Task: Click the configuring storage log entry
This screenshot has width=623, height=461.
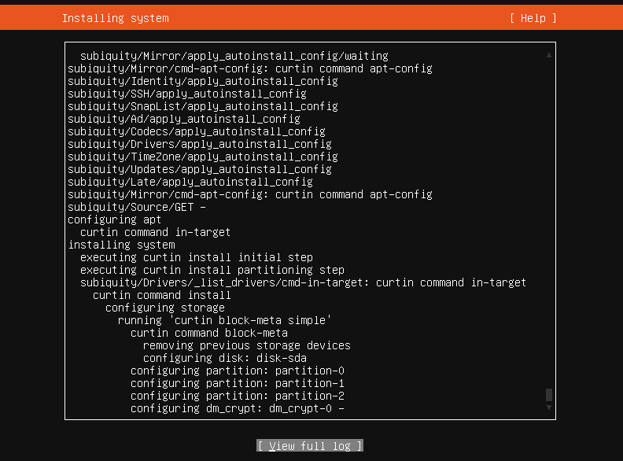Action: click(x=164, y=308)
